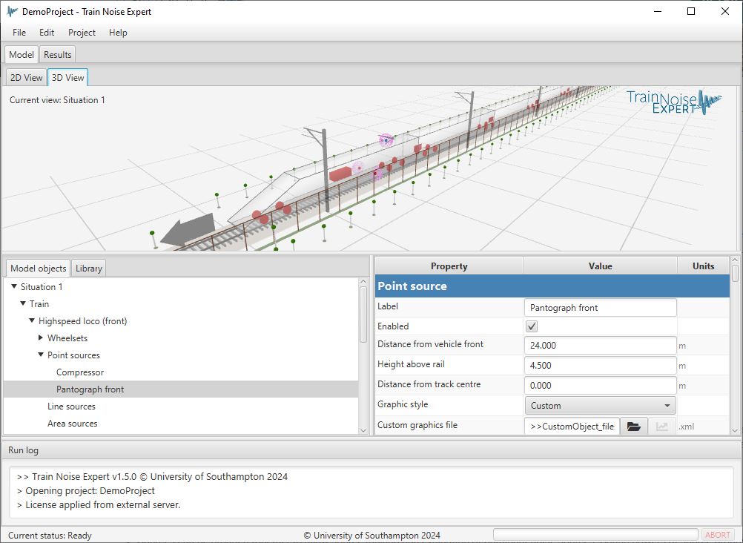This screenshot has width=743, height=543.
Task: Select the Model objects tab
Action: click(38, 269)
